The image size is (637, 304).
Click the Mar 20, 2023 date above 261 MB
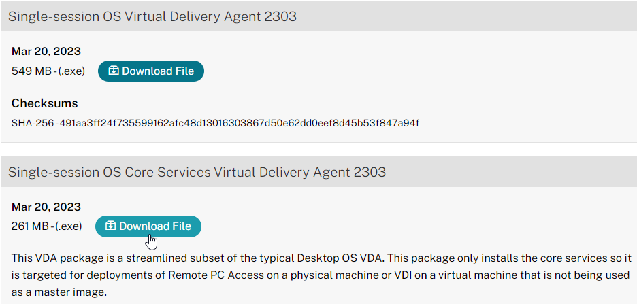pyautogui.click(x=46, y=207)
